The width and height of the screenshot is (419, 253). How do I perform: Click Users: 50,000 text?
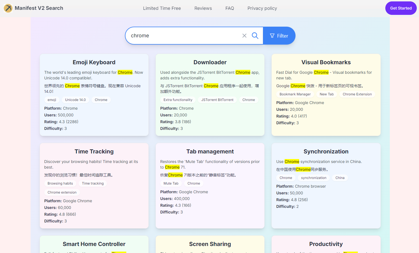290,193
